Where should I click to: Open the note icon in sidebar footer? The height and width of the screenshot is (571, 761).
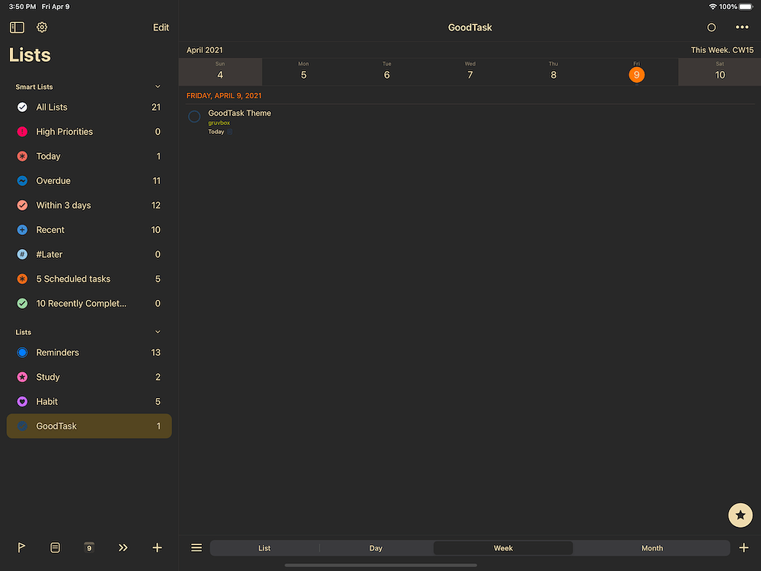point(56,547)
